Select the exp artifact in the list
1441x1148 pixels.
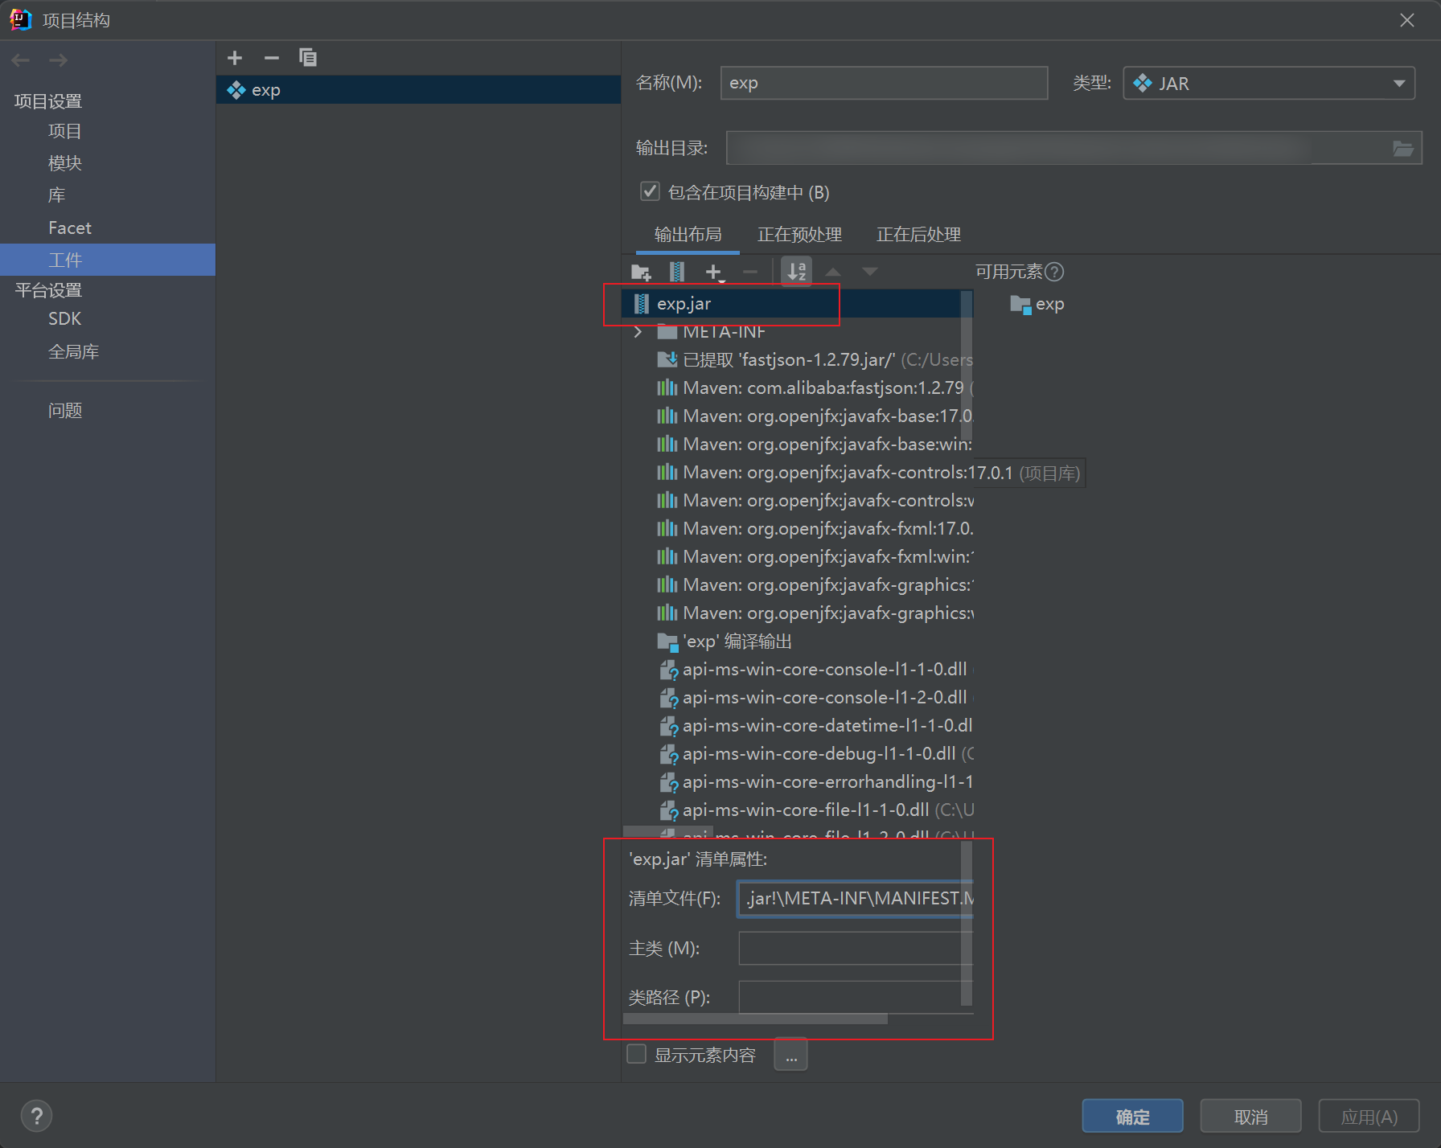point(418,90)
